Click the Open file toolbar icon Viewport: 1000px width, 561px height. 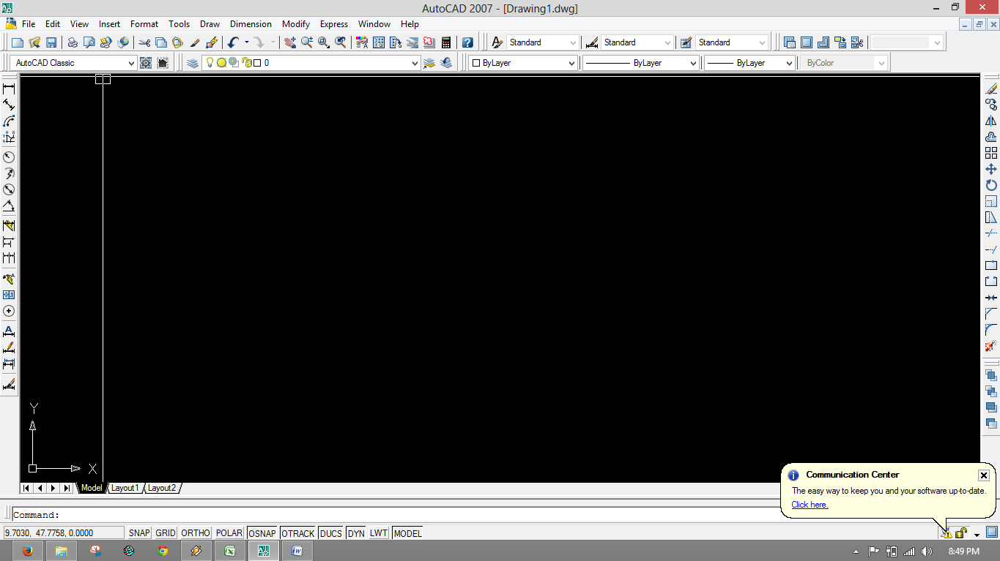[x=34, y=42]
